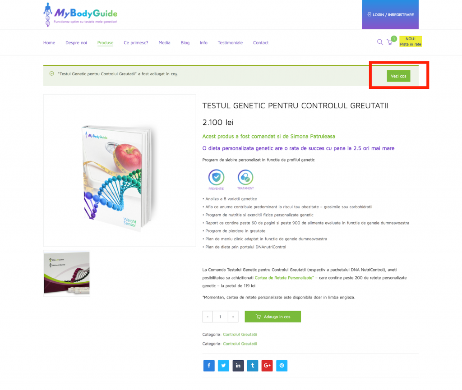Select the DNA kit product thumbnail
Viewport: 462px width, 390px height.
[67, 273]
